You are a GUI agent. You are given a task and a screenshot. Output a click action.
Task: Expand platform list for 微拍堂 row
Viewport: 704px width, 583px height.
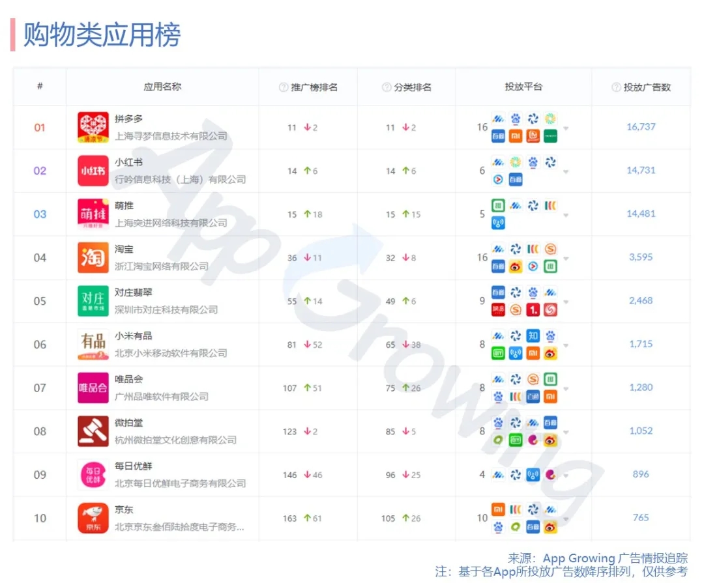[566, 432]
